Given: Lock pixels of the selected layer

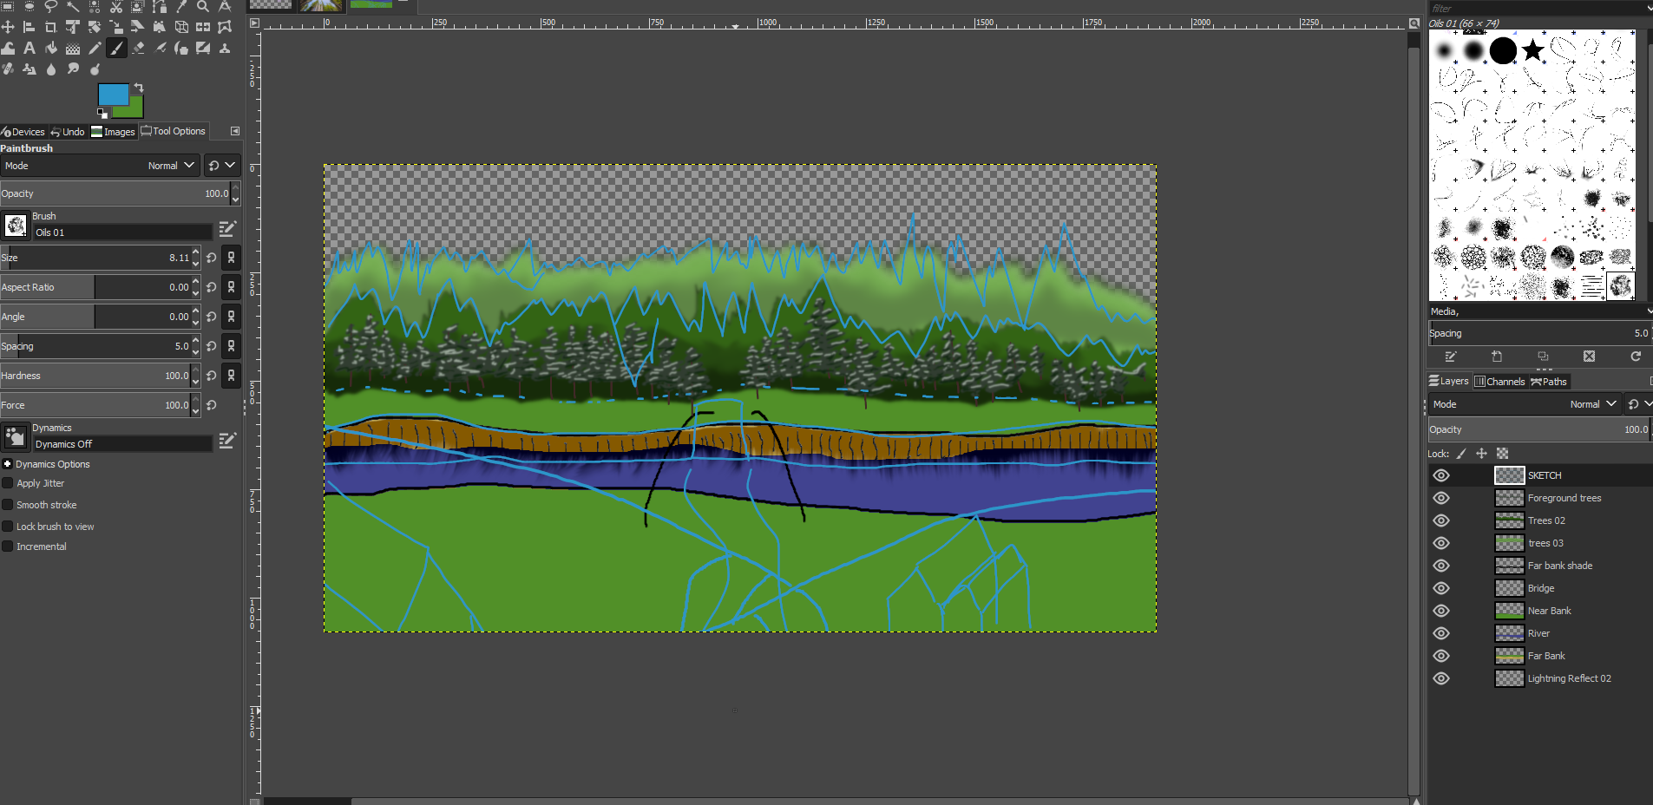Looking at the screenshot, I should pyautogui.click(x=1462, y=454).
